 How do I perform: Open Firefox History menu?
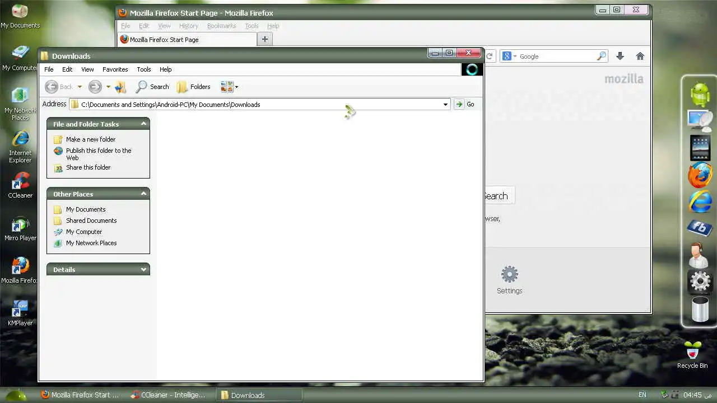[x=189, y=26]
